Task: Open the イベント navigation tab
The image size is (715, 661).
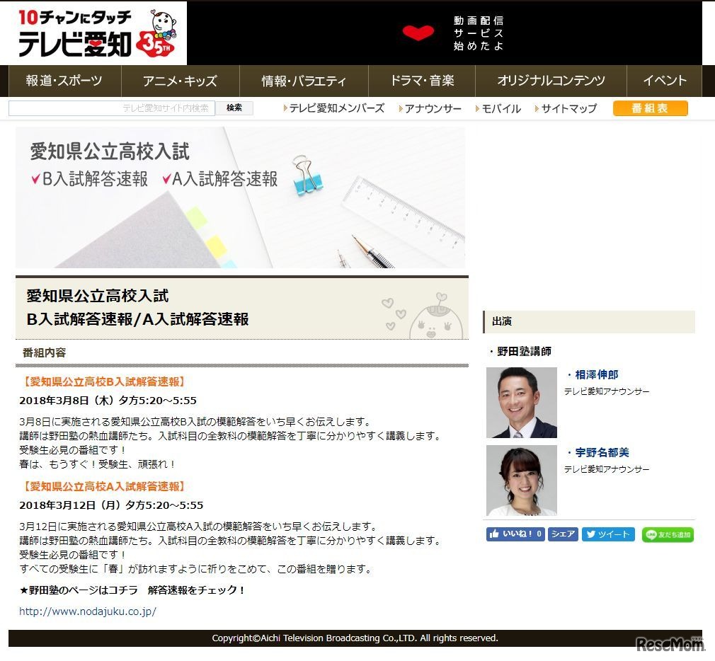Action: [663, 81]
